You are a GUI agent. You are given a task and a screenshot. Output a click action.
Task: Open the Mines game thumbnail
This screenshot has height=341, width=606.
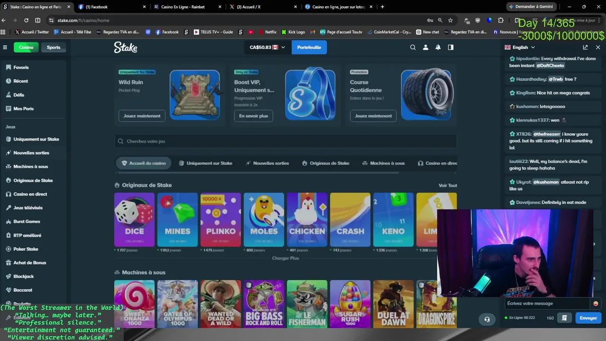178,220
